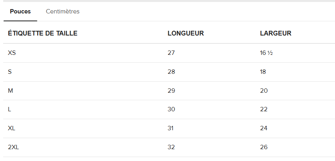The width and height of the screenshot is (335, 161).
Task: Switch to the Centimètres tab
Action: tap(63, 11)
